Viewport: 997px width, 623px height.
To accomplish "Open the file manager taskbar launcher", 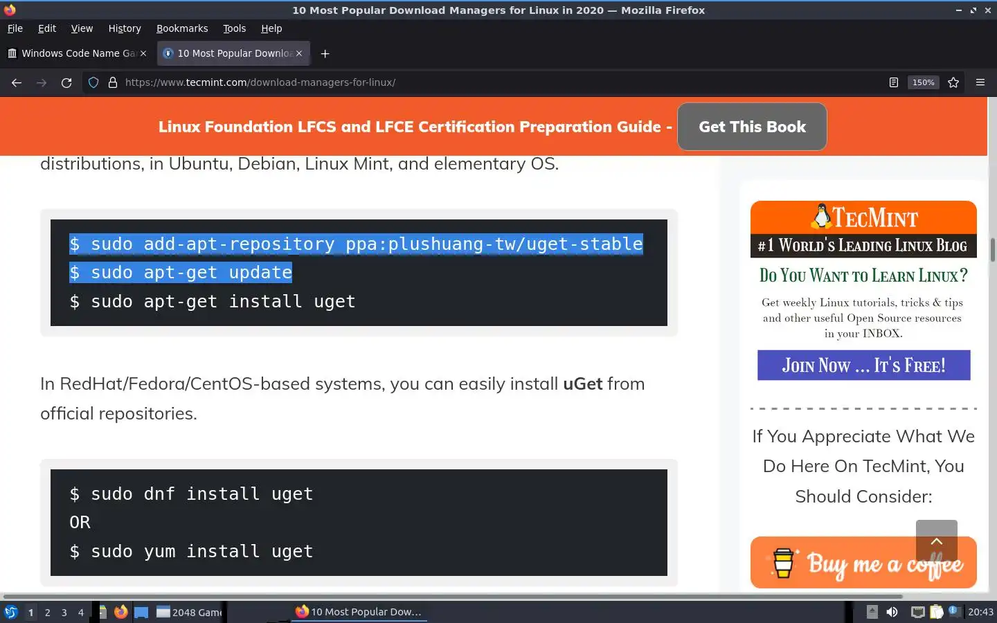I will point(102,612).
